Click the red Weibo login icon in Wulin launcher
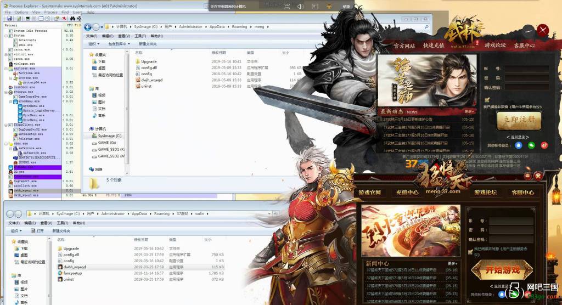This screenshot has height=305, width=562. click(544, 145)
